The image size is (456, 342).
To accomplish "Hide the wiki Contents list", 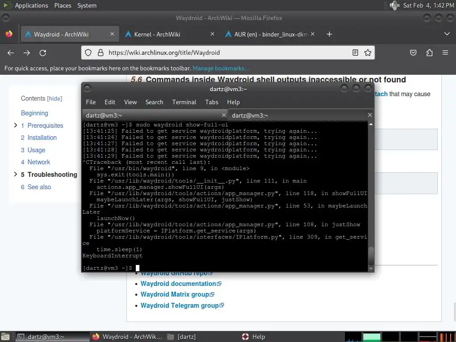I will [55, 98].
